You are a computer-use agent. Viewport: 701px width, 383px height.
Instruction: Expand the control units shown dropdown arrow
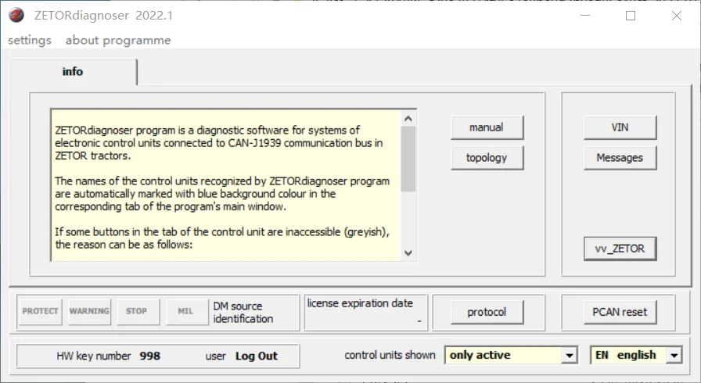point(569,356)
